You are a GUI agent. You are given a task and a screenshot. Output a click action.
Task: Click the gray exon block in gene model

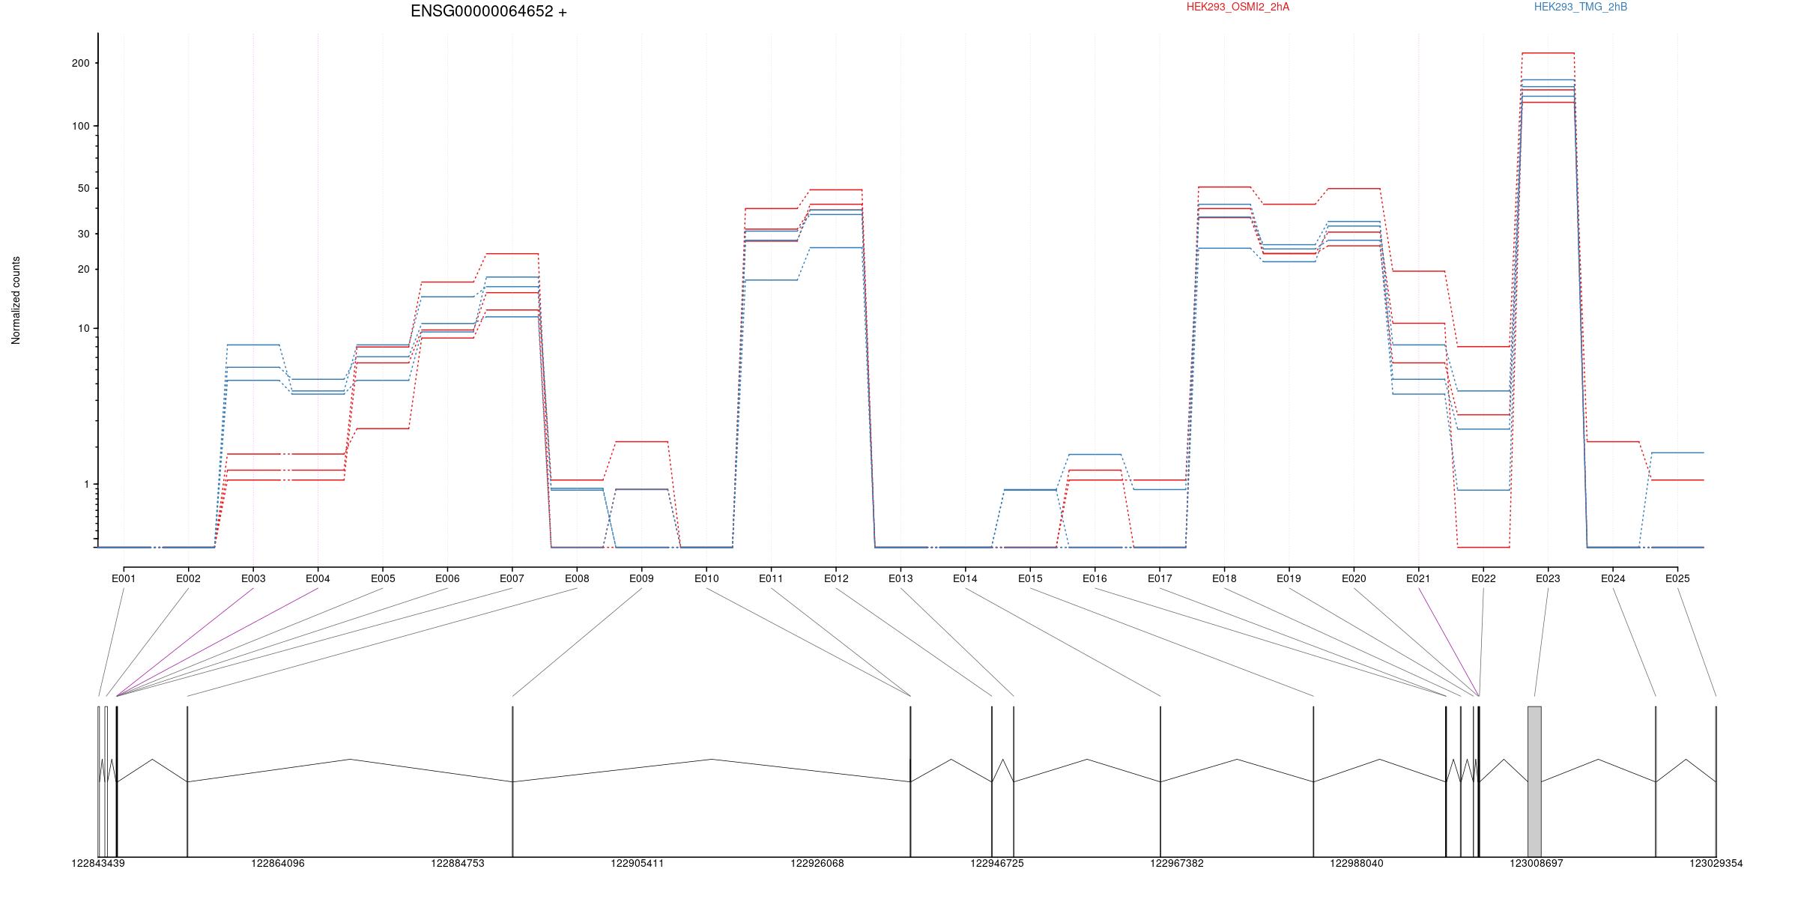1534,781
